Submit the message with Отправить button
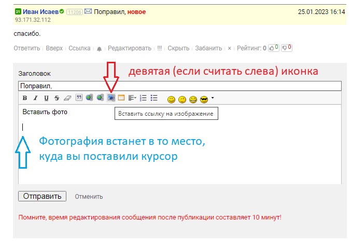This screenshot has height=246, width=351. click(42, 196)
